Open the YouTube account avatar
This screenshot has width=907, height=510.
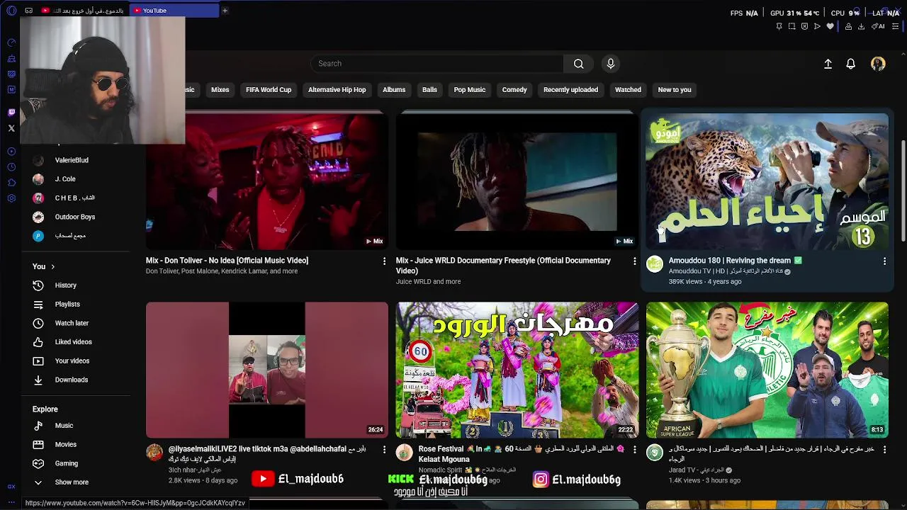click(x=878, y=64)
